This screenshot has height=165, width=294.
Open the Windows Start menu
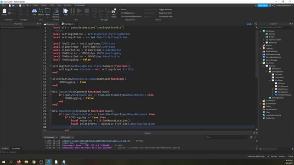pos(4,162)
